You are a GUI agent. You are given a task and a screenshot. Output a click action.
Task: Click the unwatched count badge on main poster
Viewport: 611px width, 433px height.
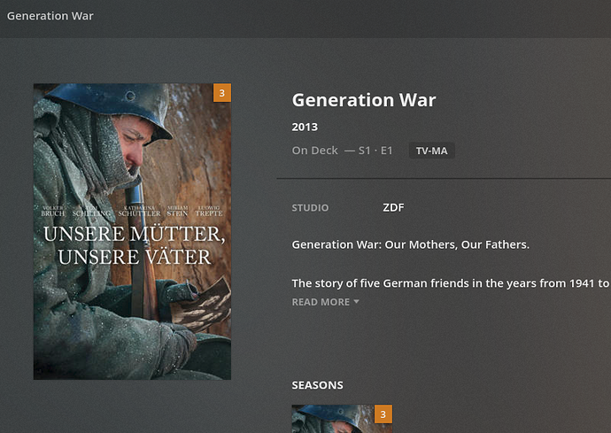[221, 93]
